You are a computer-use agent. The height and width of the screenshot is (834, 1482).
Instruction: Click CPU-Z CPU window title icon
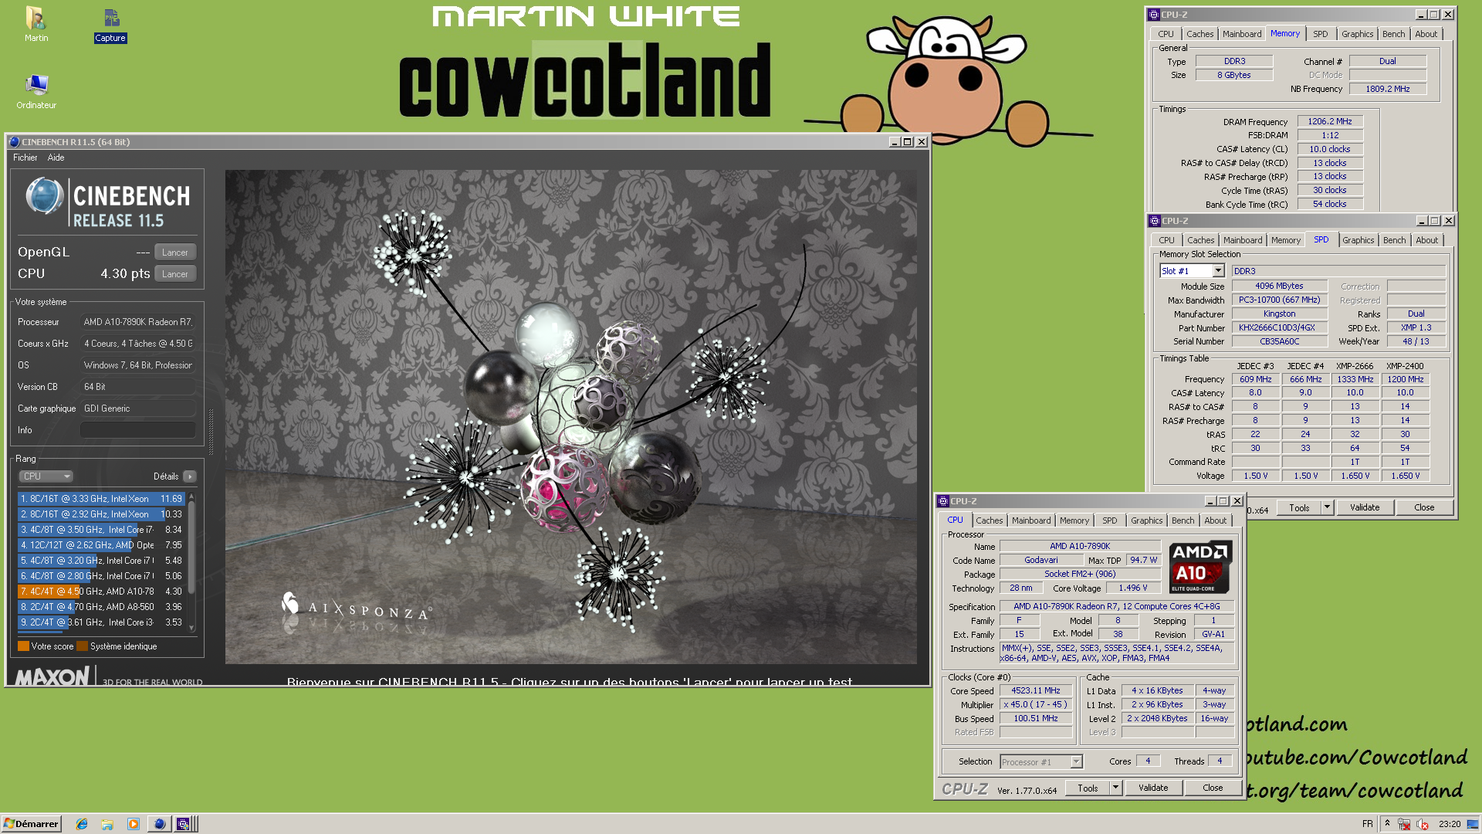[x=943, y=501]
